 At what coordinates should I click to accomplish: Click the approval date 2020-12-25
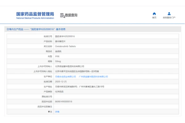[61, 81]
